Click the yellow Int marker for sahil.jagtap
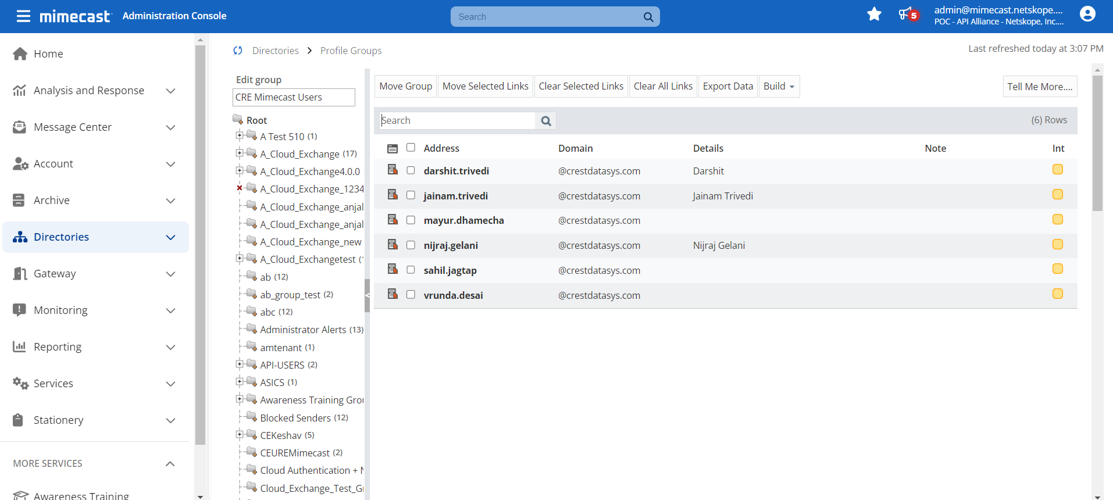 tap(1058, 269)
